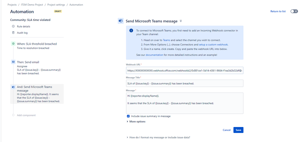Open Project settings breadcrumb
The height and width of the screenshot is (142, 300).
pyautogui.click(x=56, y=5)
